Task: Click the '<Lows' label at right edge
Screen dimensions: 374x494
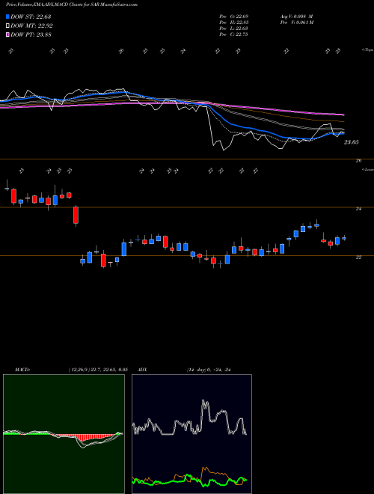Action: (x=367, y=169)
